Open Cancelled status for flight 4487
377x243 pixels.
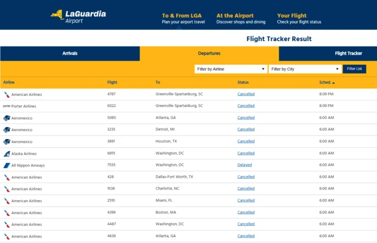(246, 224)
